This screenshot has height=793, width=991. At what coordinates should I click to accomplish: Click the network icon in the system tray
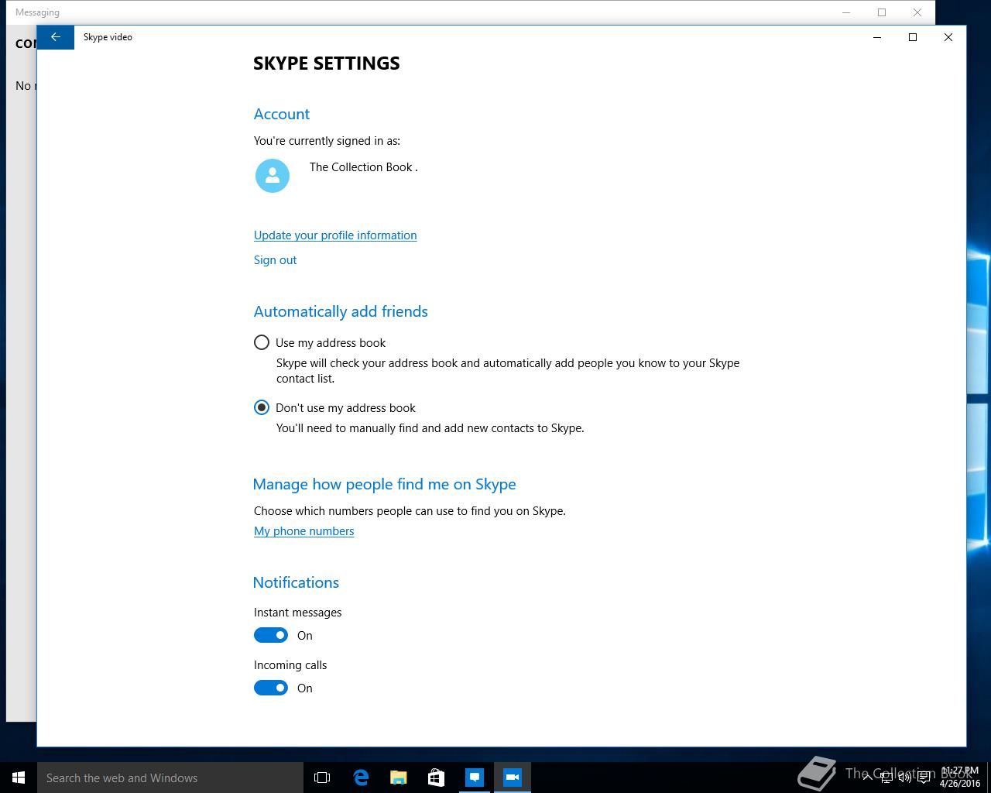coord(886,778)
